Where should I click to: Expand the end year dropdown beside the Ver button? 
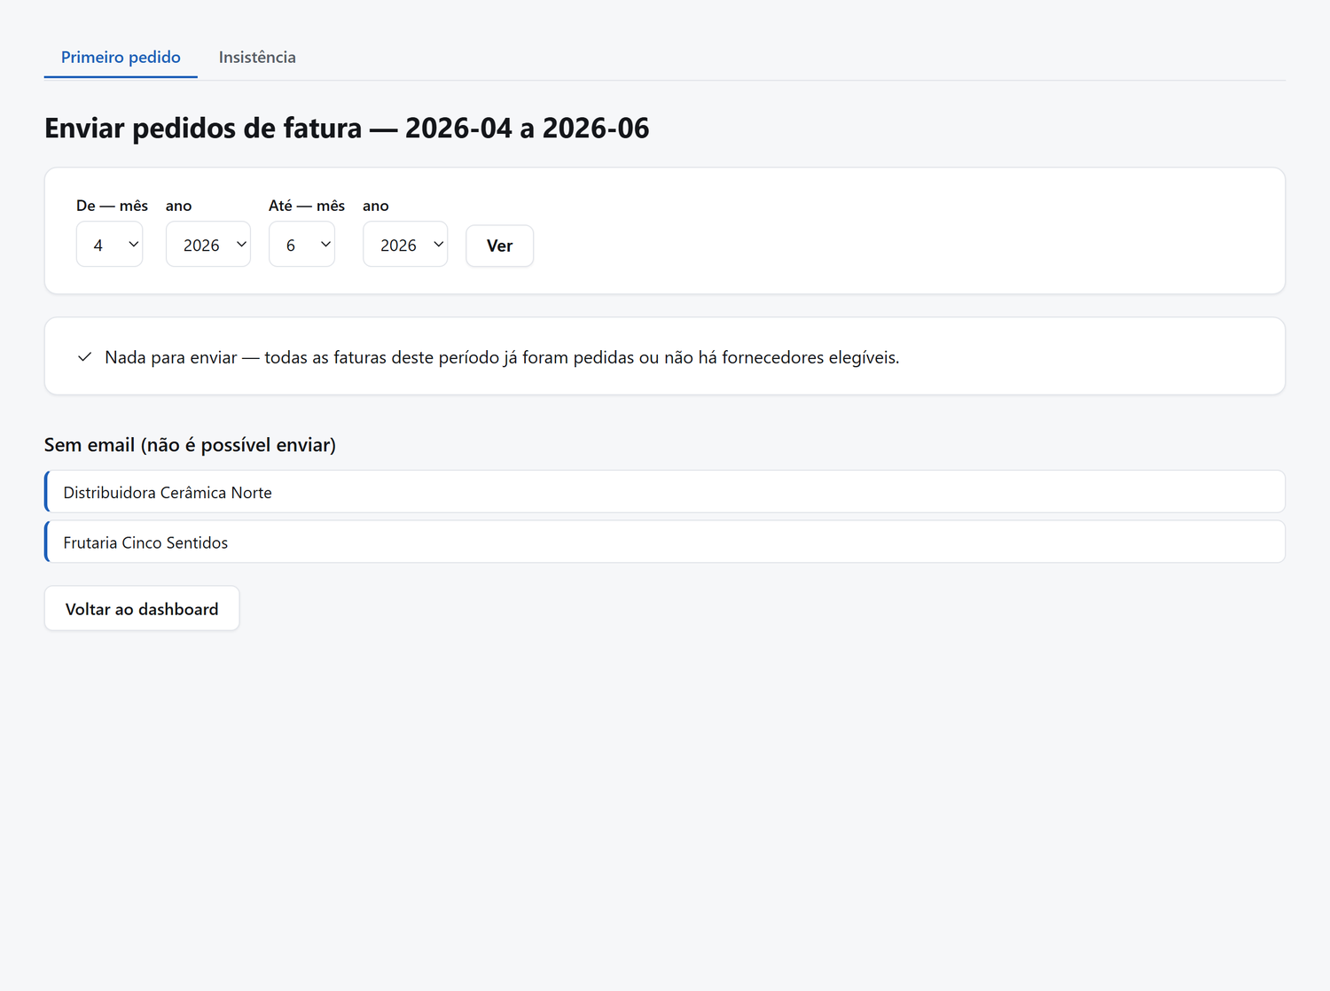pyautogui.click(x=405, y=245)
